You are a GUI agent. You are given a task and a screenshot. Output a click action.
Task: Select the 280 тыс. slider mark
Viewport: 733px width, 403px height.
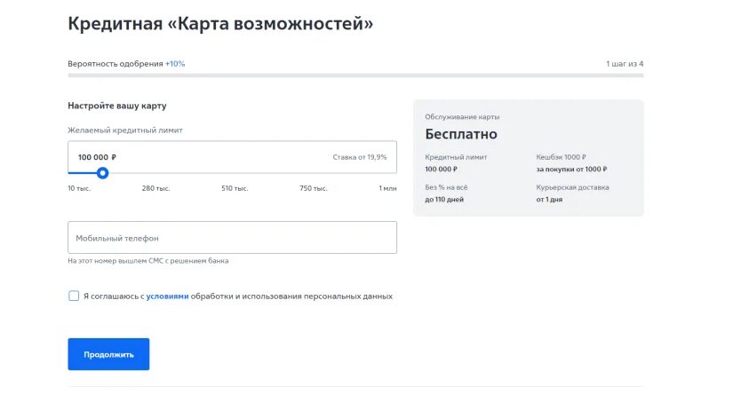coord(156,188)
